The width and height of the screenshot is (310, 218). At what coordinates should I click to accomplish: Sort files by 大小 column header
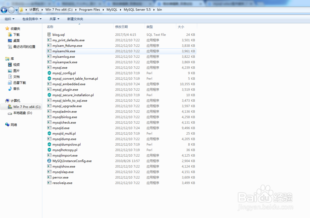pos(181,27)
